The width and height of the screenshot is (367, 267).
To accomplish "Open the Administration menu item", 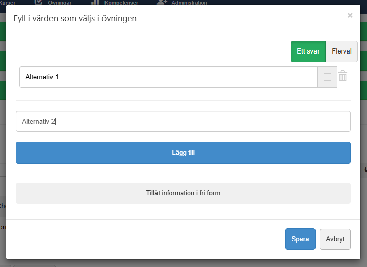I will 189,3.
